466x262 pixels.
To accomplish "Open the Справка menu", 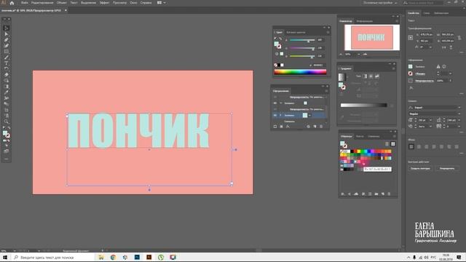I will [146, 3].
